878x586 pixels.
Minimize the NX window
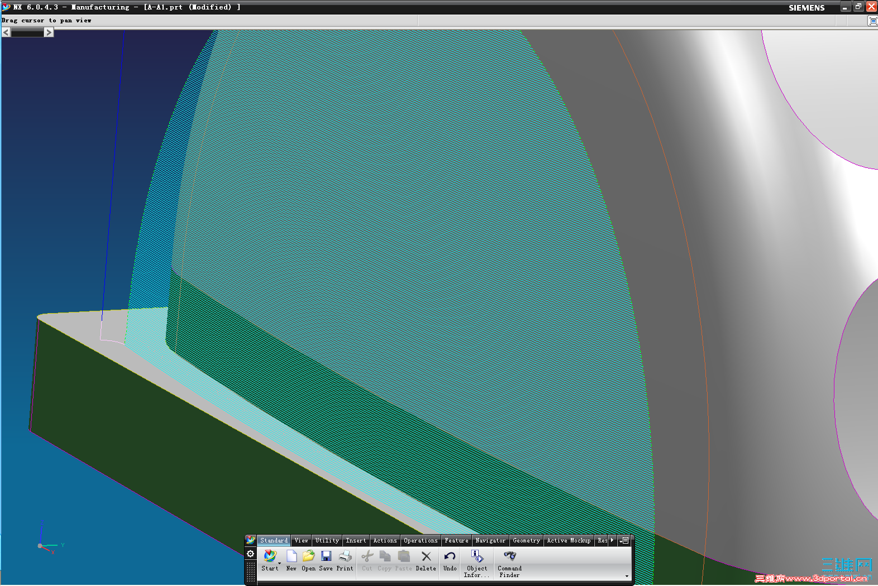point(845,7)
